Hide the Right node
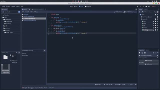 click(x=158, y=23)
